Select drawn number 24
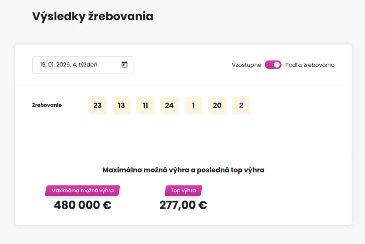The height and width of the screenshot is (244, 365). (169, 105)
